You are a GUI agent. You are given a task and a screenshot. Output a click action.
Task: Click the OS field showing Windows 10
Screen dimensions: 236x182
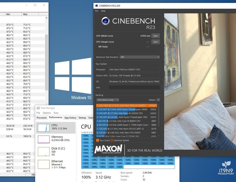134,82
